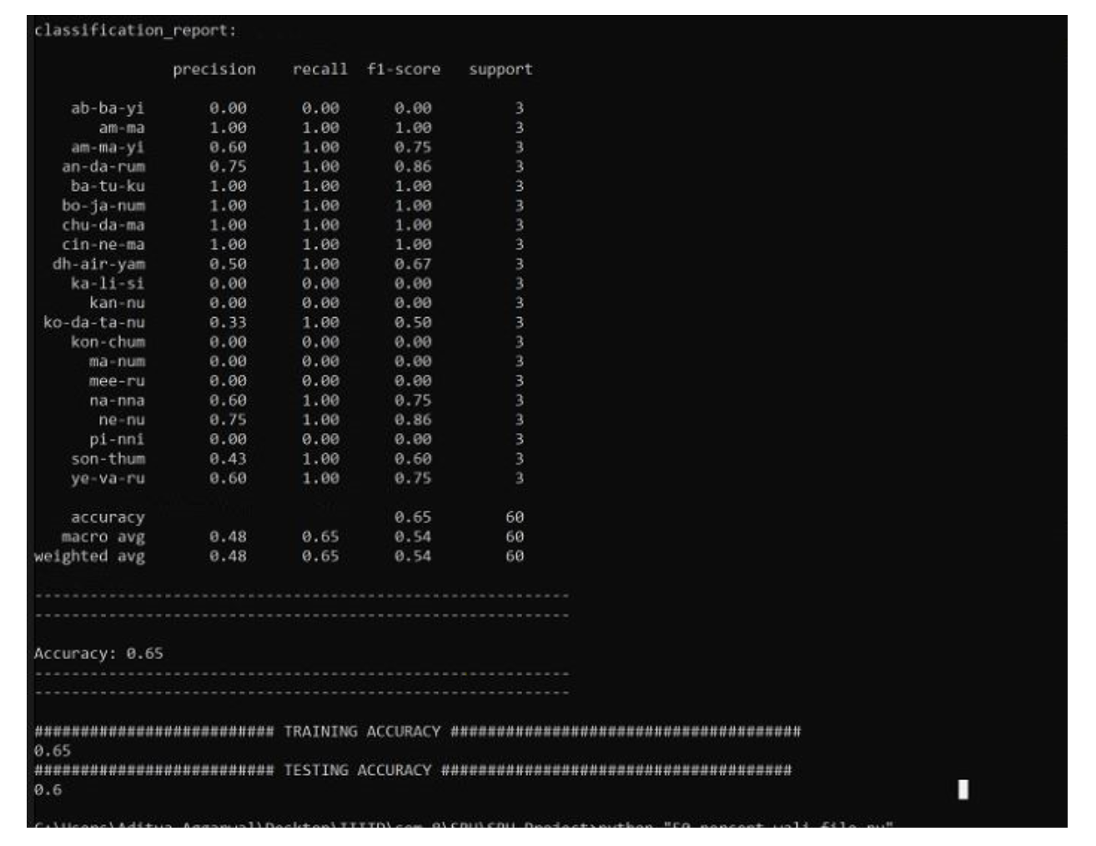Click the 'am-ma-yi' row label
Image resolution: width=1096 pixels, height=846 pixels.
coord(108,148)
